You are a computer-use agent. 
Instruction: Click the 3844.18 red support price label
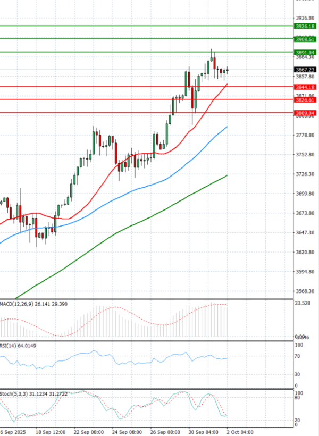[305, 87]
